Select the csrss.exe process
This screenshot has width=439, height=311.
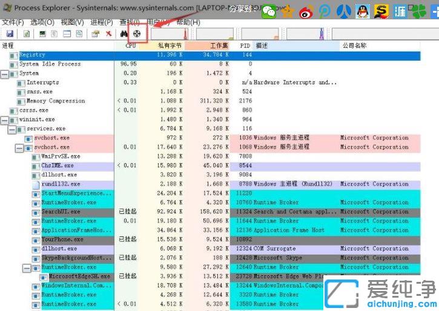[33, 110]
